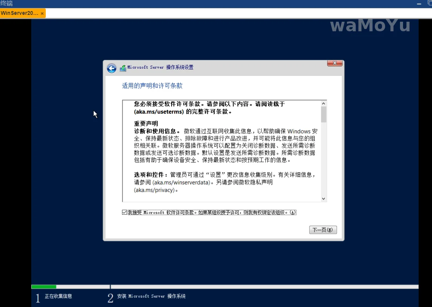Image resolution: width=432 pixels, height=307 pixels.
Task: Click the green installation progress bar
Action: pyautogui.click(x=43, y=287)
